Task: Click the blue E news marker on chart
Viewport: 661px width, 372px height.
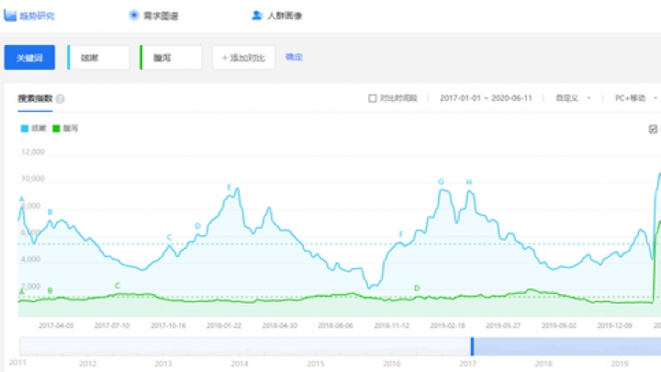Action: pos(230,187)
